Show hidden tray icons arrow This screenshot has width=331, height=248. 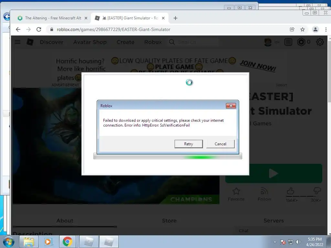click(275, 242)
